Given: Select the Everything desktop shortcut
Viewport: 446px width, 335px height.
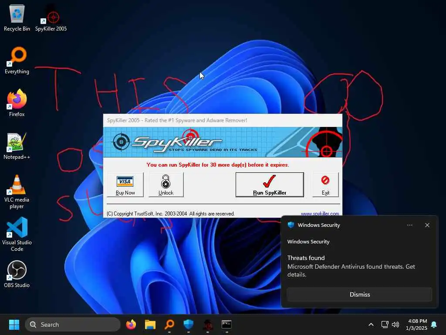Looking at the screenshot, I should click(17, 60).
